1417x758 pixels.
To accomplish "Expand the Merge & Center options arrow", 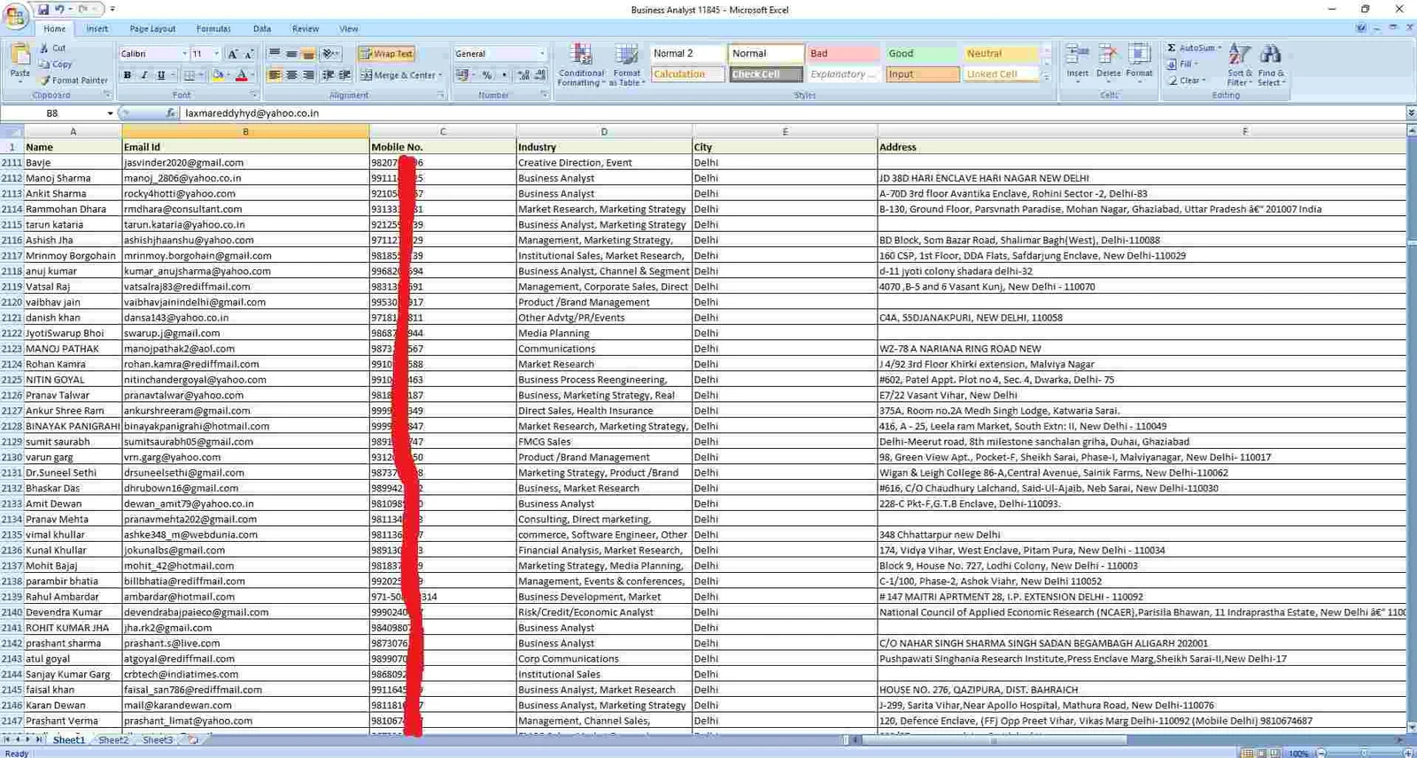I will click(440, 75).
